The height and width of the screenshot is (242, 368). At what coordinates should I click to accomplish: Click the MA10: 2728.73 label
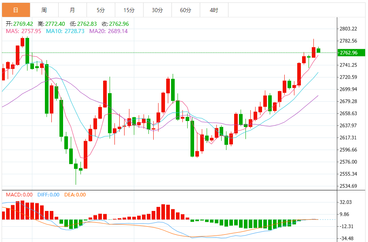65,31
